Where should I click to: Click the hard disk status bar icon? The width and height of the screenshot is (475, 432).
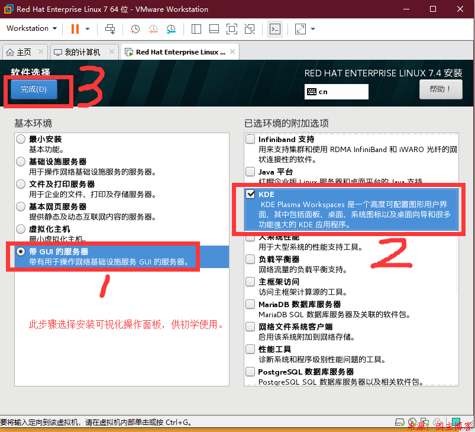[400, 422]
